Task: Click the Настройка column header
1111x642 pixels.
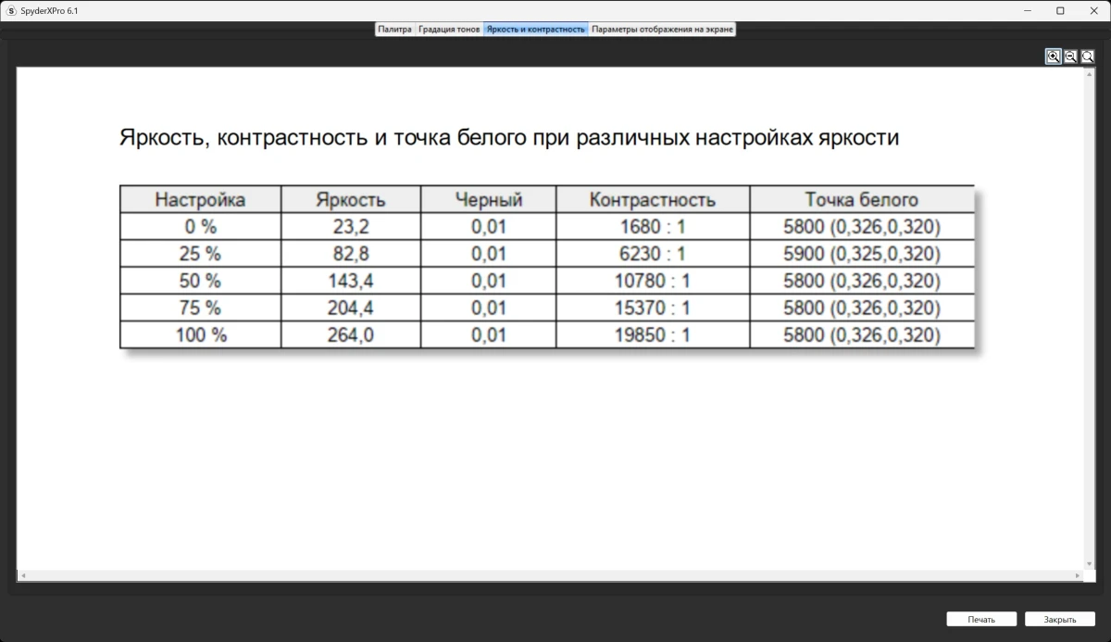Action: click(199, 199)
